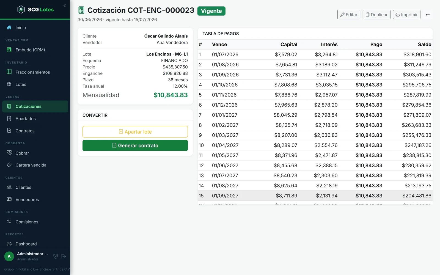Click the Vendedores ID card icon
440x275 pixels.
click(x=9, y=199)
